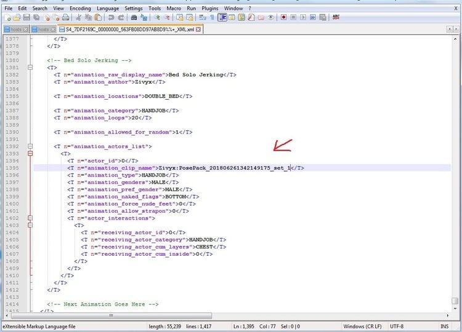
Task: Click the Close document toolbar icon
Action: (46, 18)
